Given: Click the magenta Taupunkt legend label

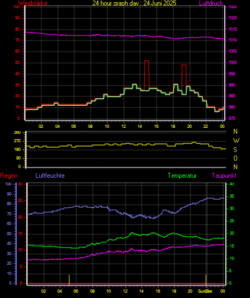Looking at the screenshot, I should tap(224, 176).
